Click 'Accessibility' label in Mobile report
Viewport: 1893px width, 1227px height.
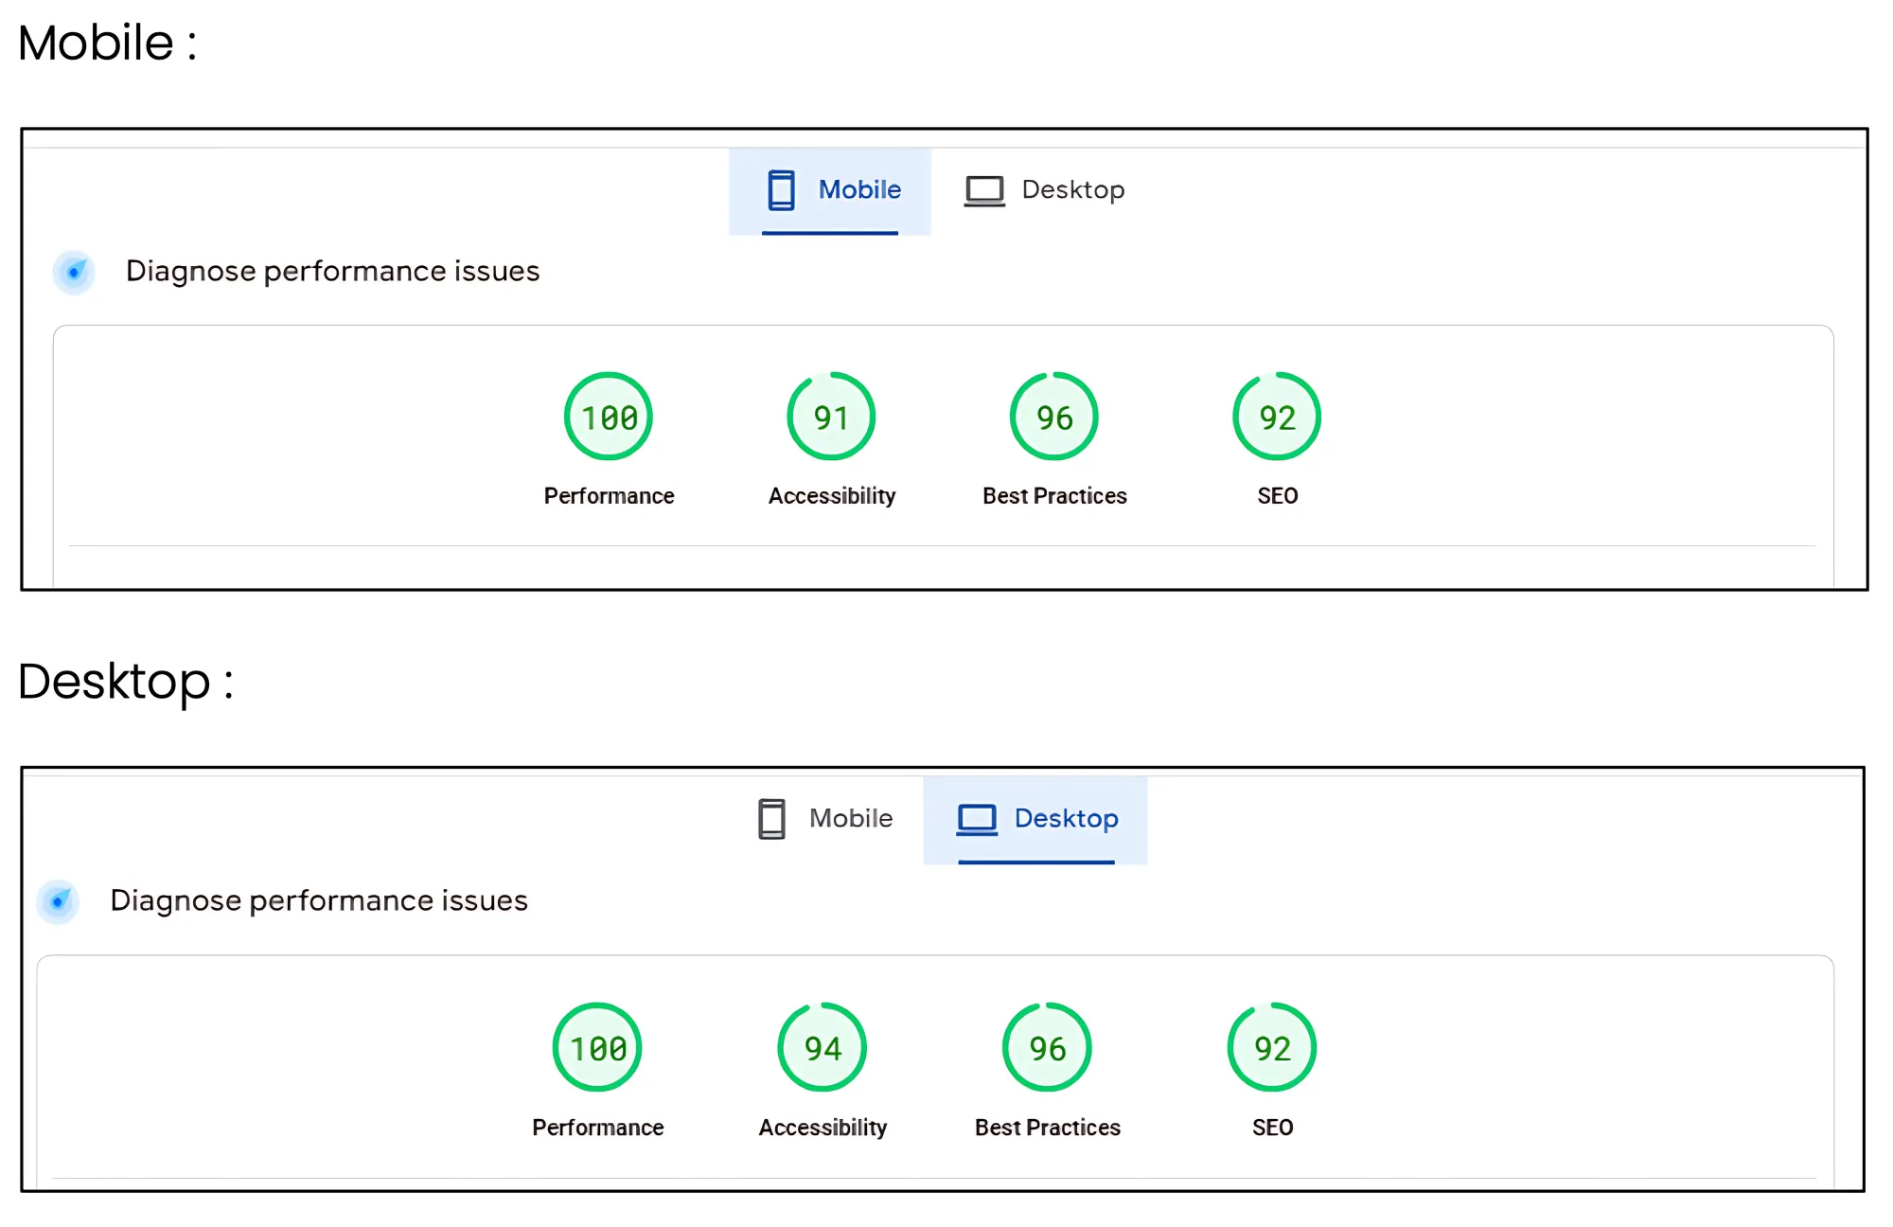click(x=832, y=496)
